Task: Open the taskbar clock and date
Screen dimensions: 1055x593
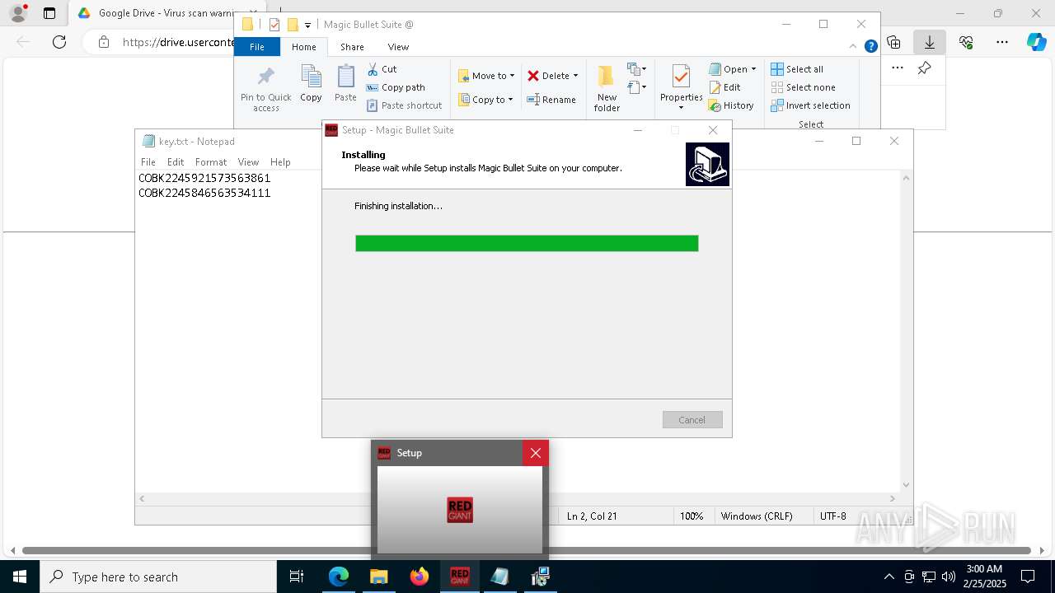Action: tap(984, 577)
